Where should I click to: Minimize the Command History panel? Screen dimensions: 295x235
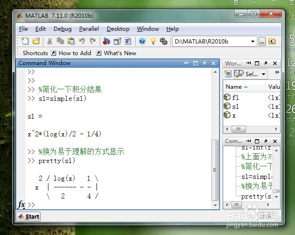(248, 141)
